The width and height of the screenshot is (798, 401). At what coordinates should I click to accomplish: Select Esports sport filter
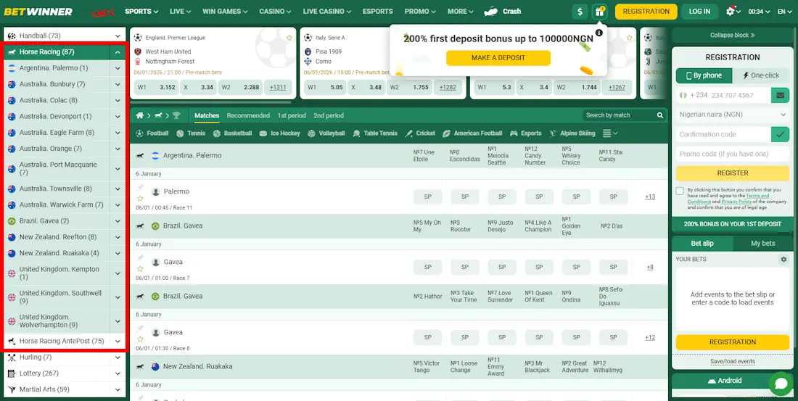pyautogui.click(x=526, y=133)
